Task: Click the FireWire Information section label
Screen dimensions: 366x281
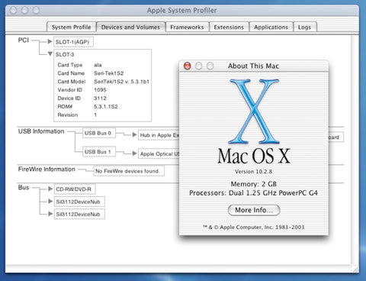Action: [47, 170]
